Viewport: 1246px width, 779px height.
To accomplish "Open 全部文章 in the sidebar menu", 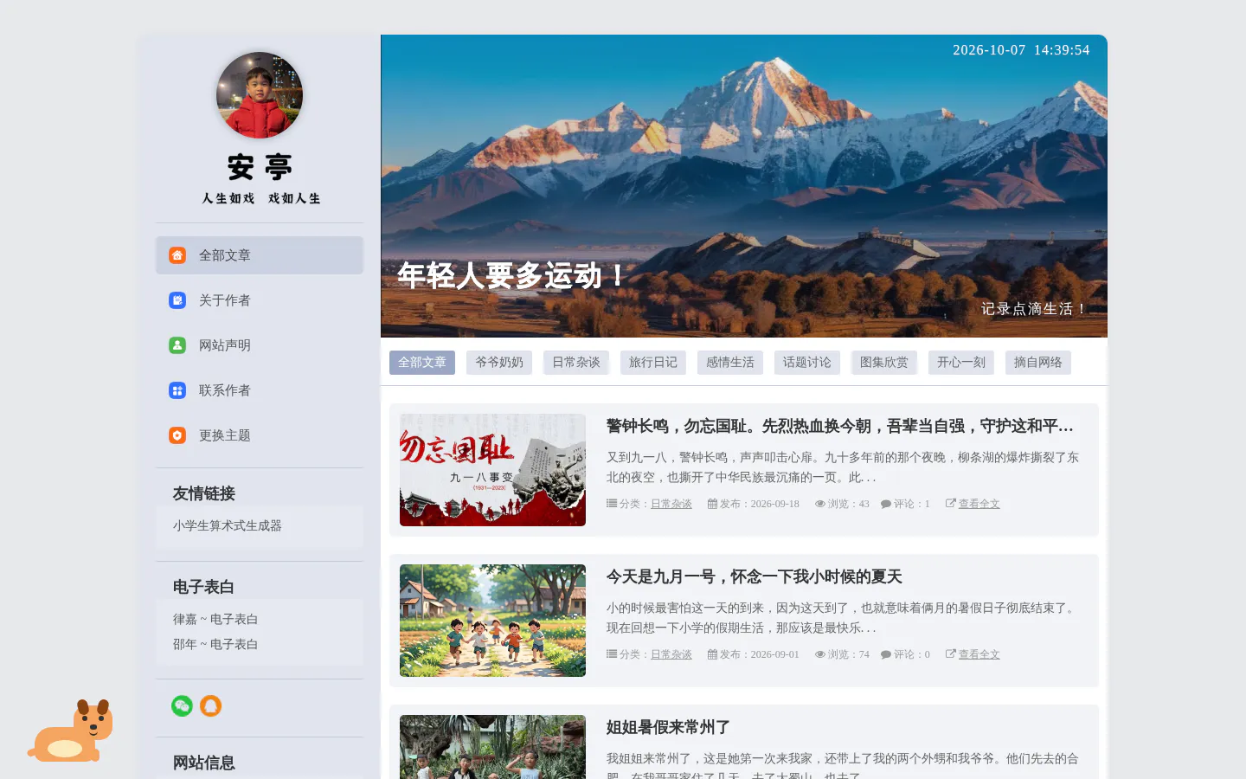I will tap(260, 255).
